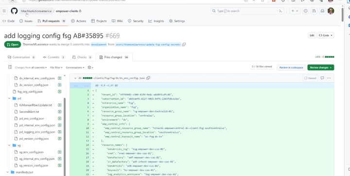The height and width of the screenshot is (176, 350).
Task: Open the GitHub home logo
Action: pos(14,11)
